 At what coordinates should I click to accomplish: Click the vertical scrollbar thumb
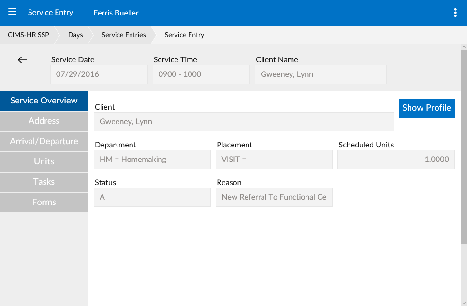pyautogui.click(x=464, y=146)
